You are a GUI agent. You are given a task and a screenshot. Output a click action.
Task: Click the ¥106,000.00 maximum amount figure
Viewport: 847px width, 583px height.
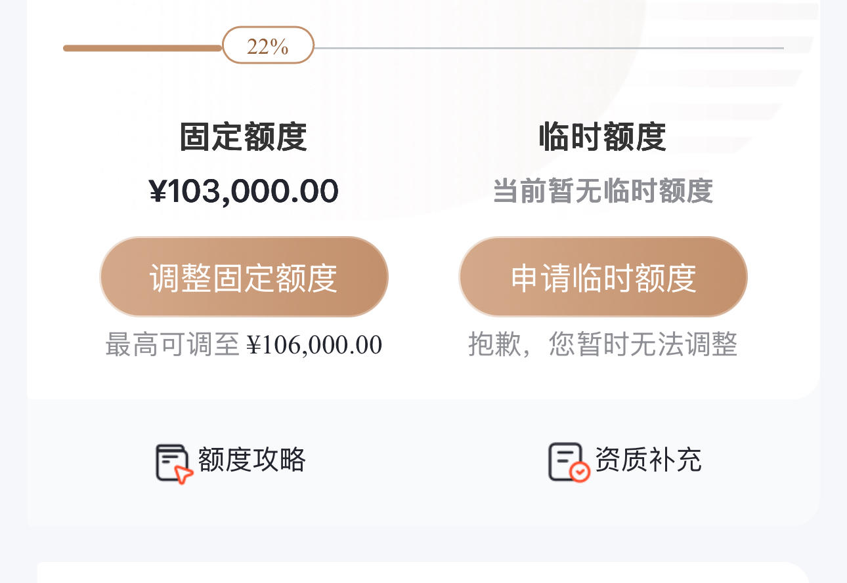315,345
